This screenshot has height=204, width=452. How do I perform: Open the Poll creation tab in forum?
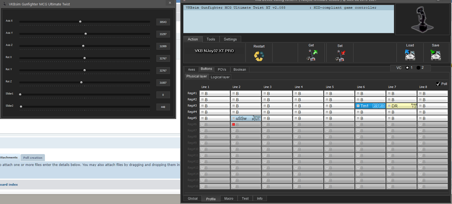point(33,158)
